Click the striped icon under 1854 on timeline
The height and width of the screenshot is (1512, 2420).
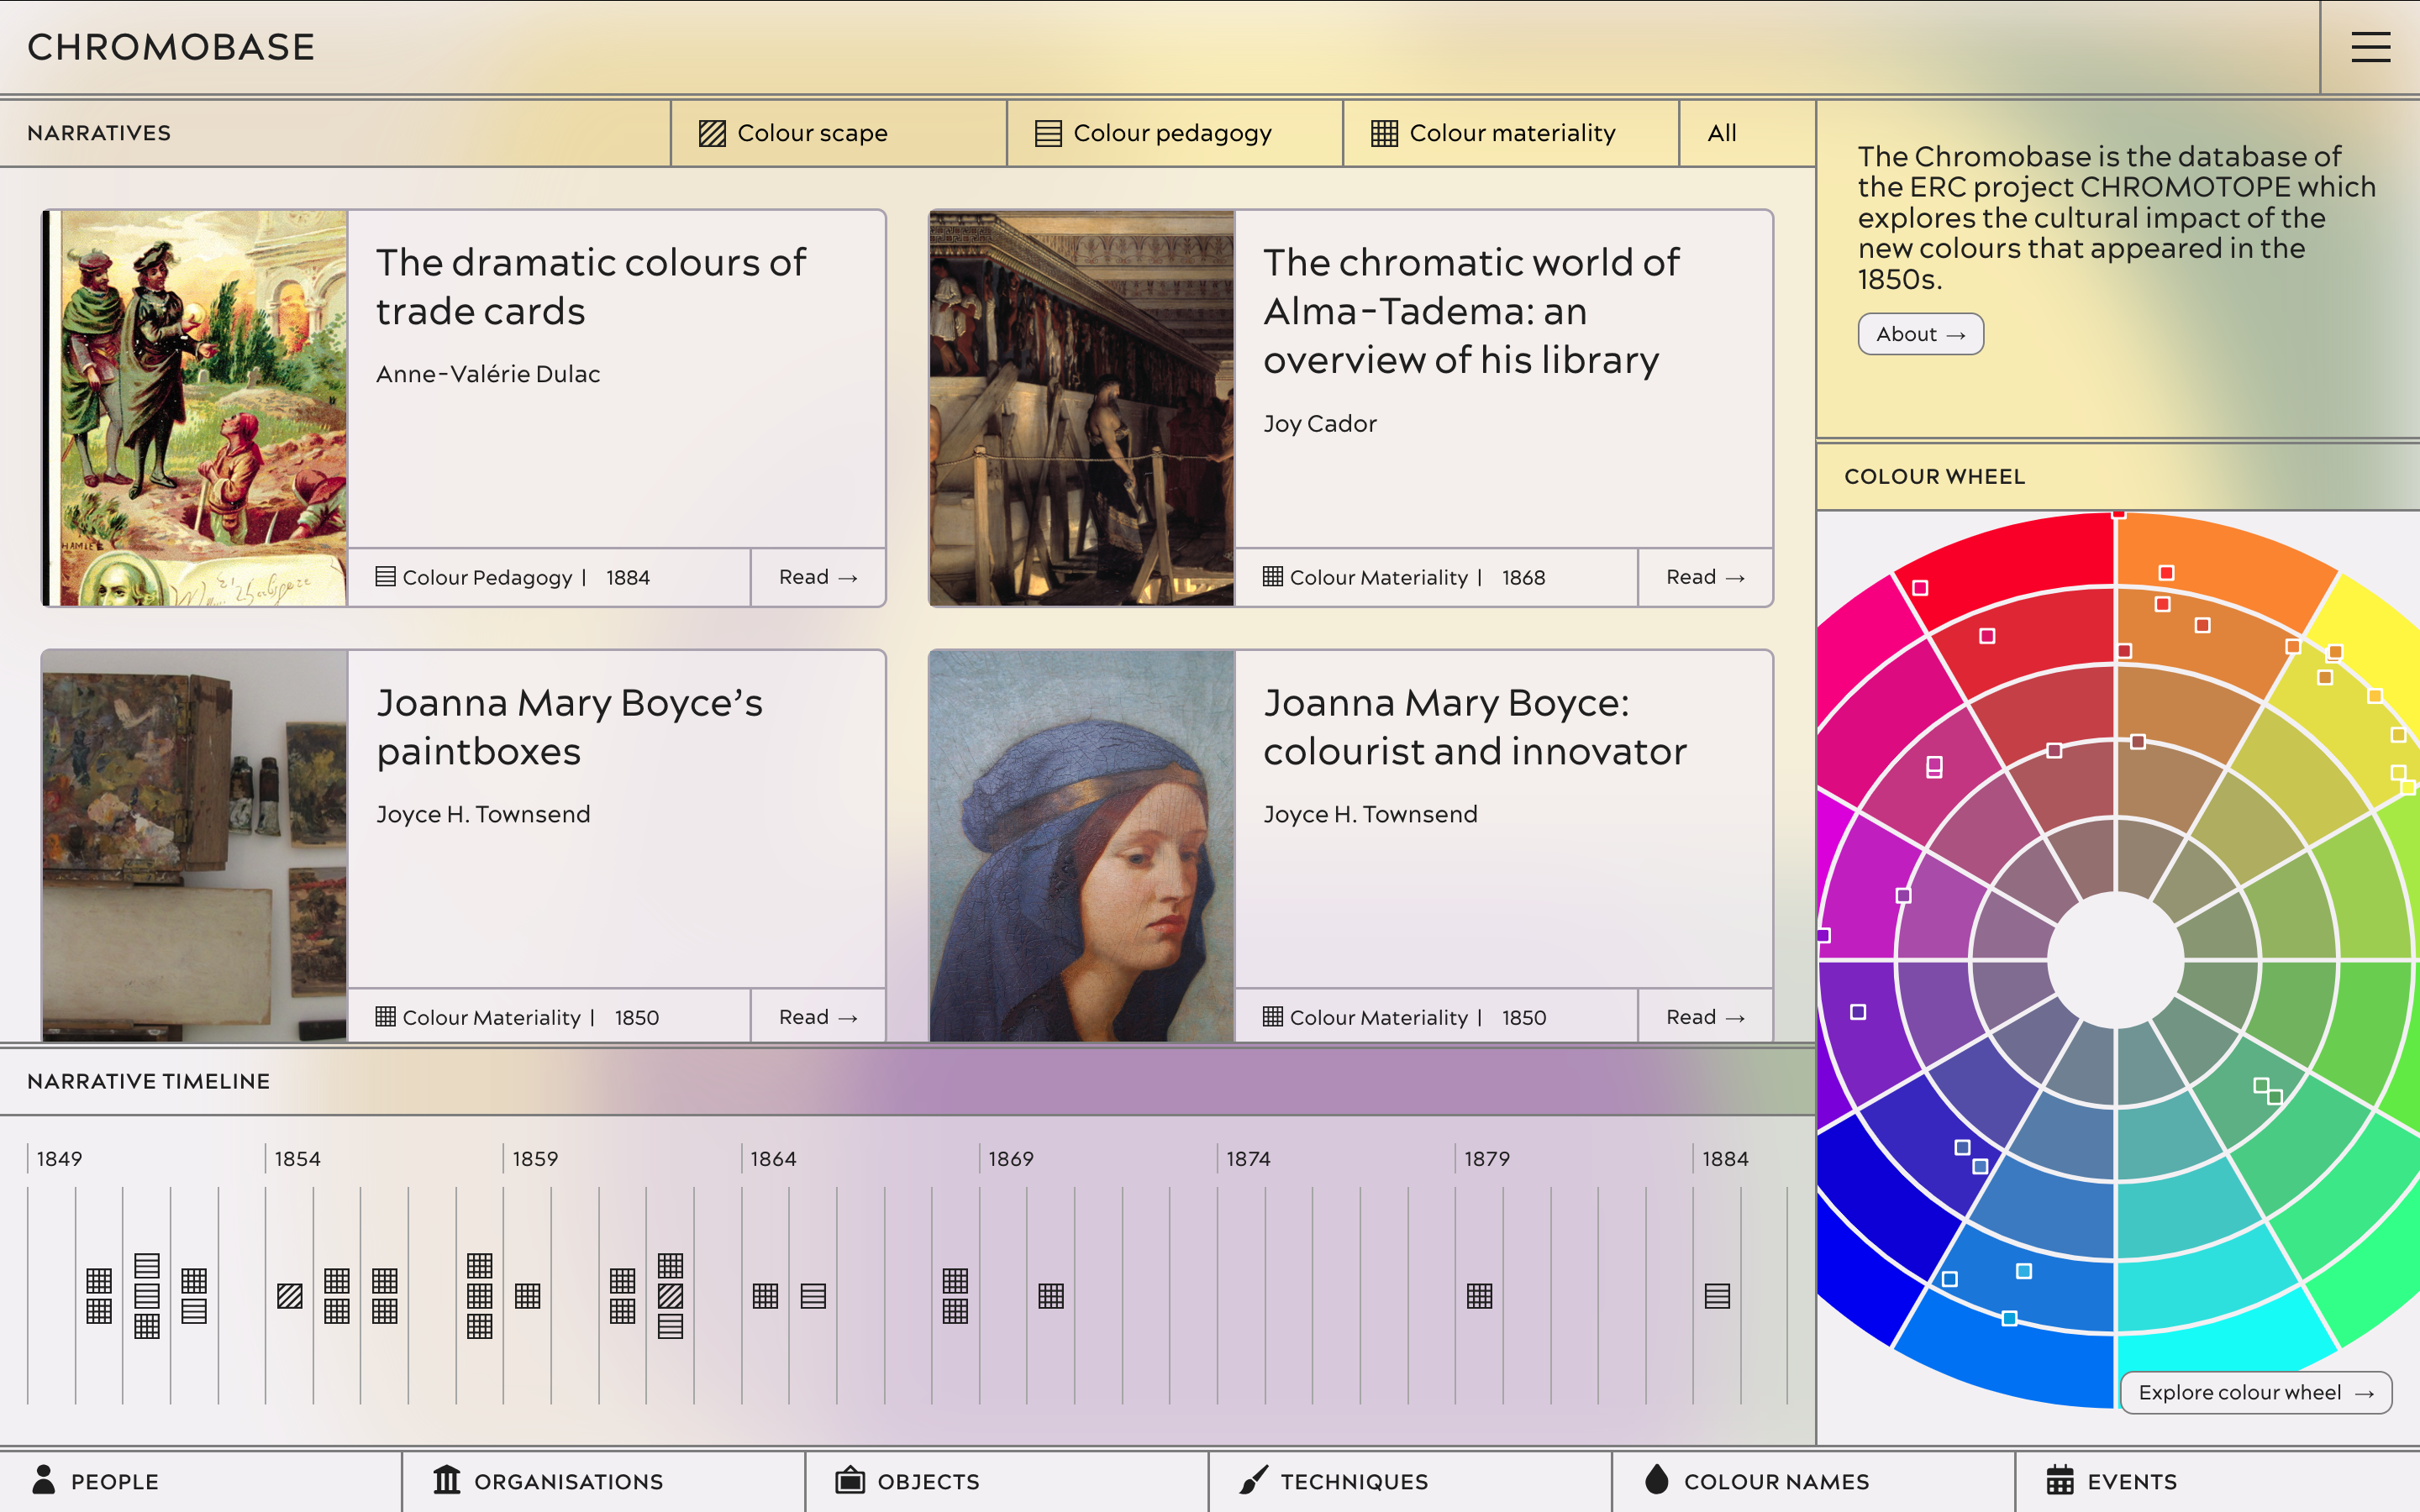click(x=290, y=1296)
